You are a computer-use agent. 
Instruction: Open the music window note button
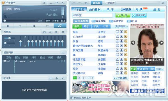(x=60, y=26)
